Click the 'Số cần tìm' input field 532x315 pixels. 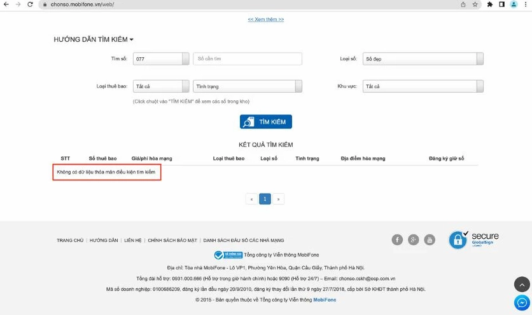click(248, 58)
